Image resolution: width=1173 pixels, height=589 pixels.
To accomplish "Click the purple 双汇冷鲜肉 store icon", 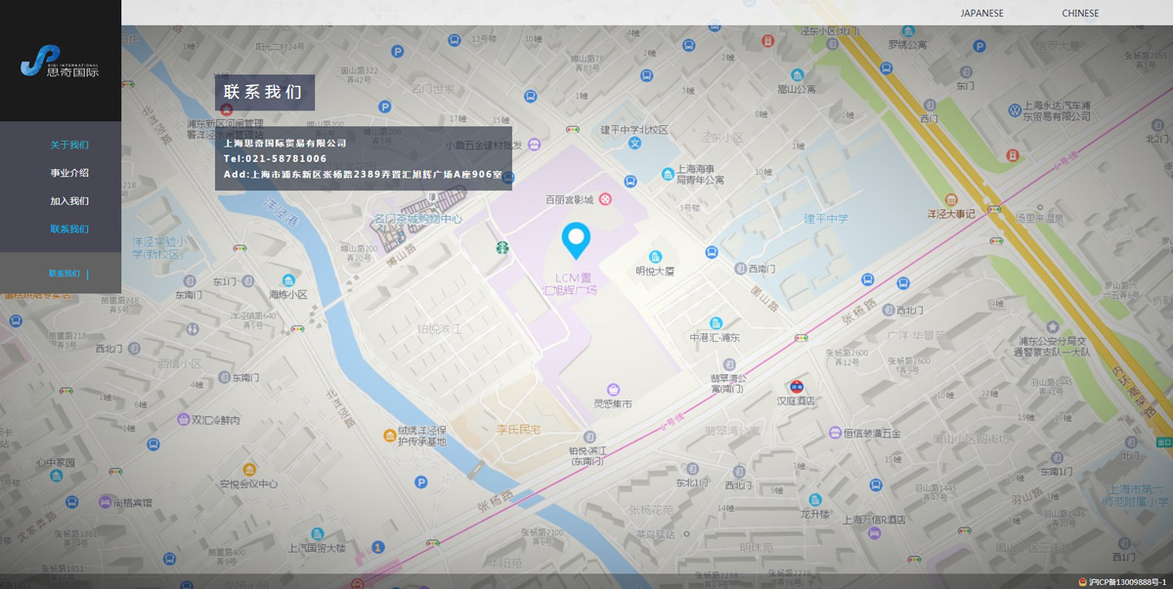I will [183, 419].
